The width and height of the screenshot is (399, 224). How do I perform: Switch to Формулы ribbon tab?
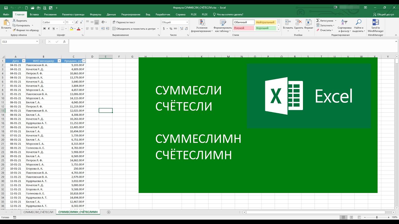click(95, 14)
